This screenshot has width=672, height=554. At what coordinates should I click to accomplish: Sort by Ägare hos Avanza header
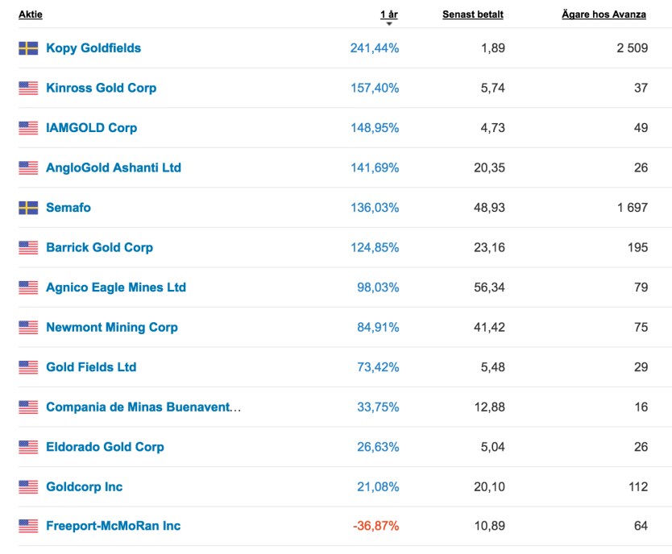point(604,14)
